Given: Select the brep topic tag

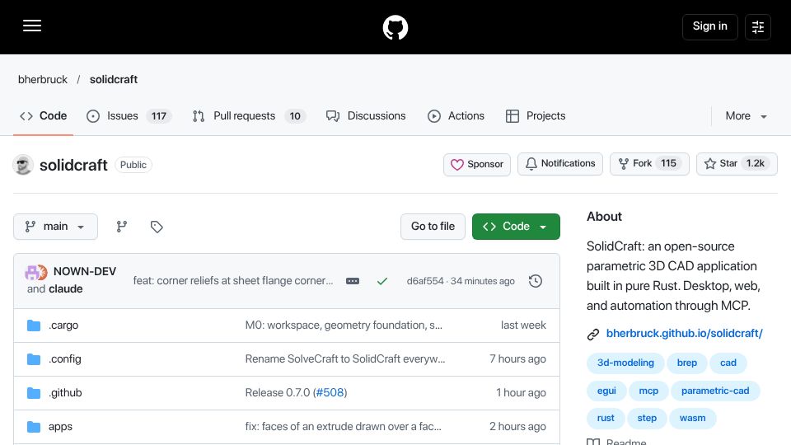Looking at the screenshot, I should (687, 363).
